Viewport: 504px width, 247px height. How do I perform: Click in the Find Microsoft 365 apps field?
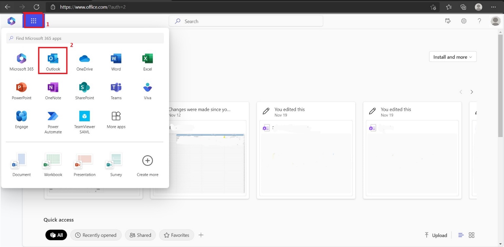[x=85, y=38]
